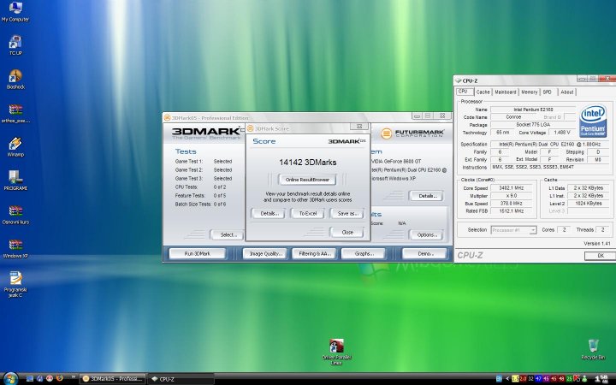Open the PROGRAMI desktop icon
Screen dimensions: 616x385
pyautogui.click(x=15, y=181)
